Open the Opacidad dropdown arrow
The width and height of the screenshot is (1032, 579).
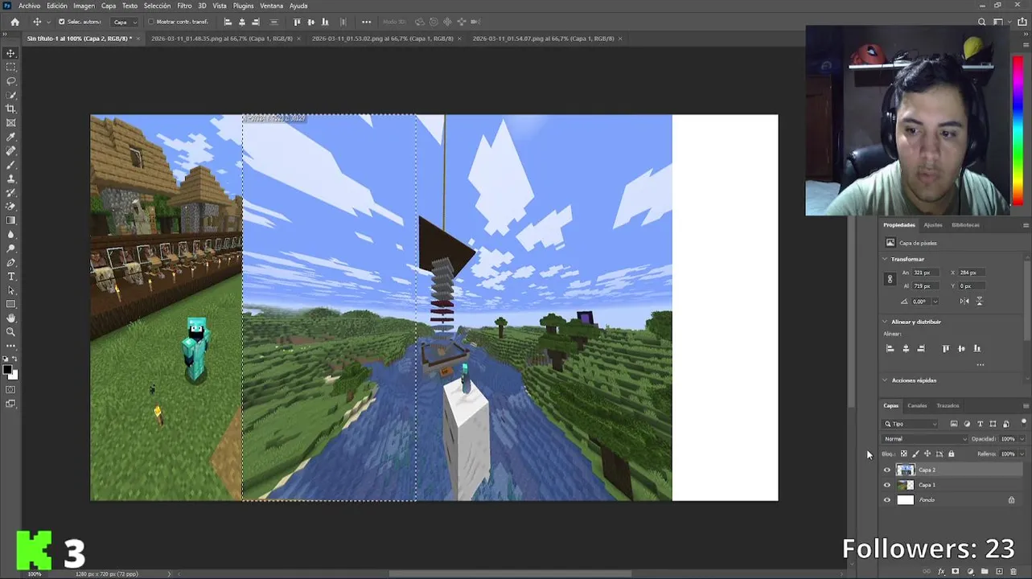coord(1022,439)
